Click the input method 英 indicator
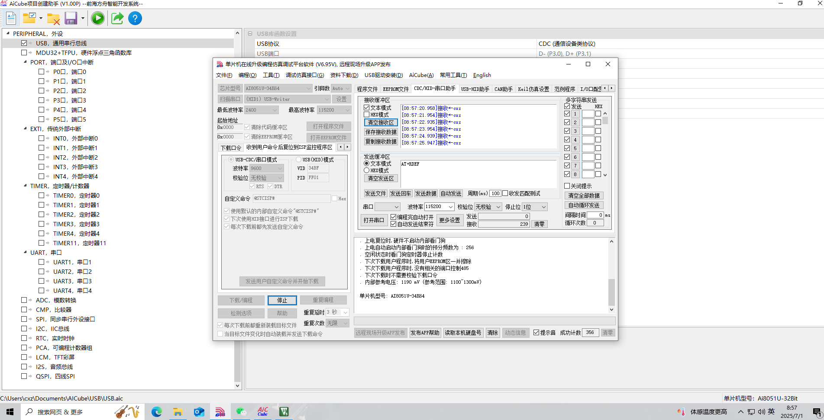Viewport: 824px width, 420px height. [771, 412]
